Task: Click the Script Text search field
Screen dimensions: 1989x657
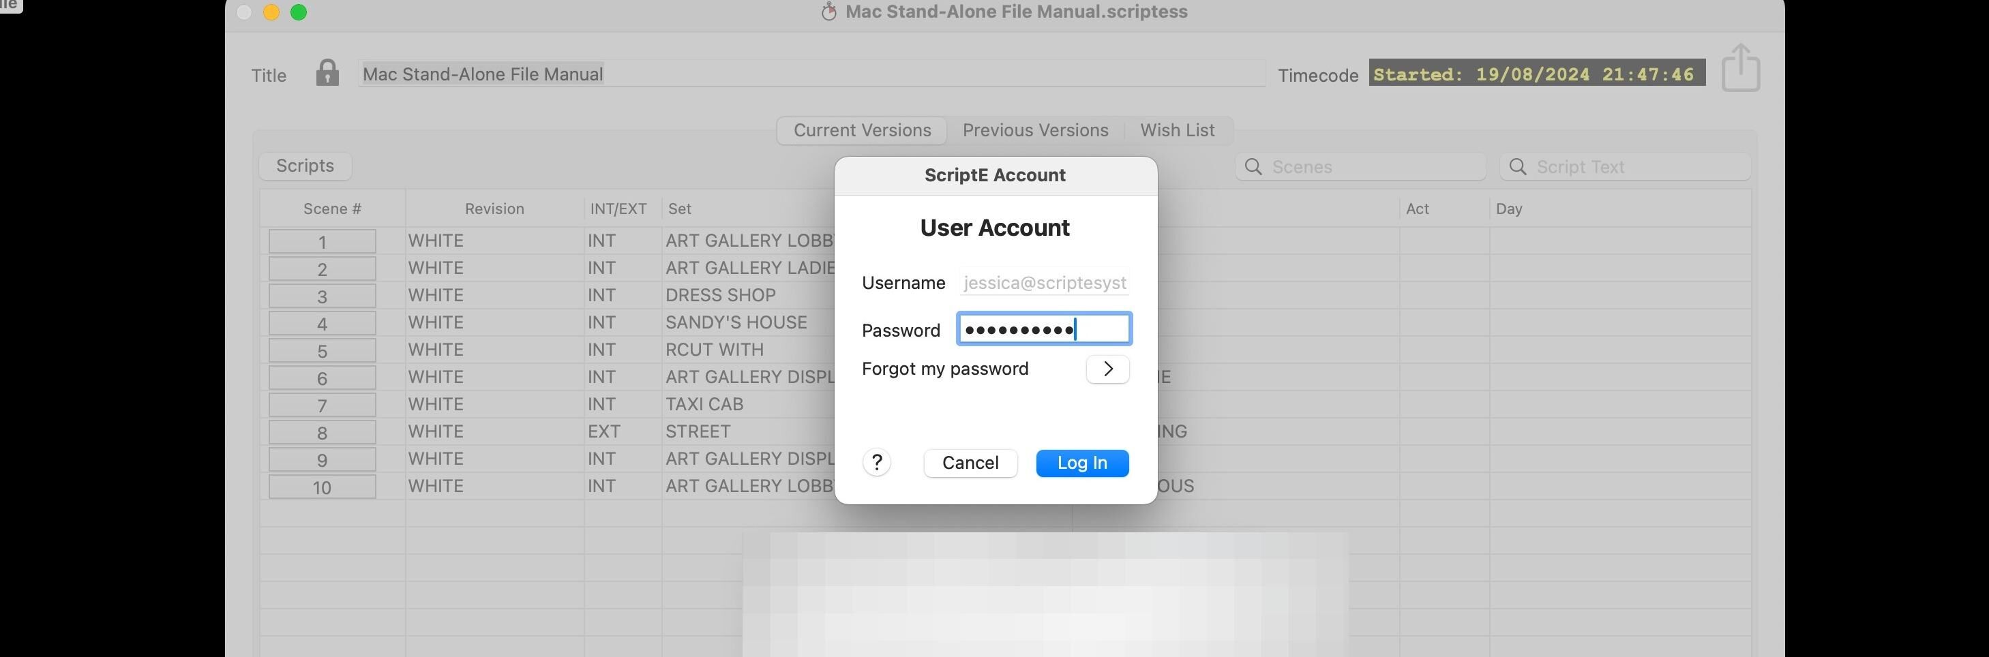Action: click(x=1625, y=167)
